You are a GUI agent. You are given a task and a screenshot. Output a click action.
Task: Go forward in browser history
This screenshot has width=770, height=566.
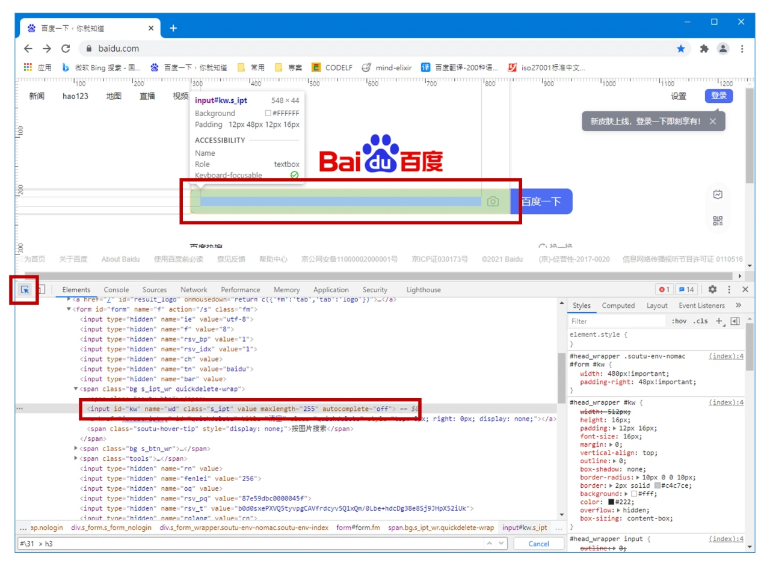(47, 49)
